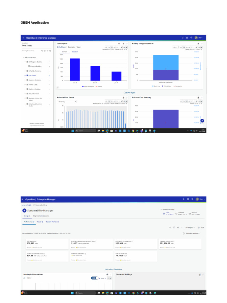Open Khabeesi Building weather dropdown
The height and width of the screenshot is (303, 227).
click(x=167, y=209)
